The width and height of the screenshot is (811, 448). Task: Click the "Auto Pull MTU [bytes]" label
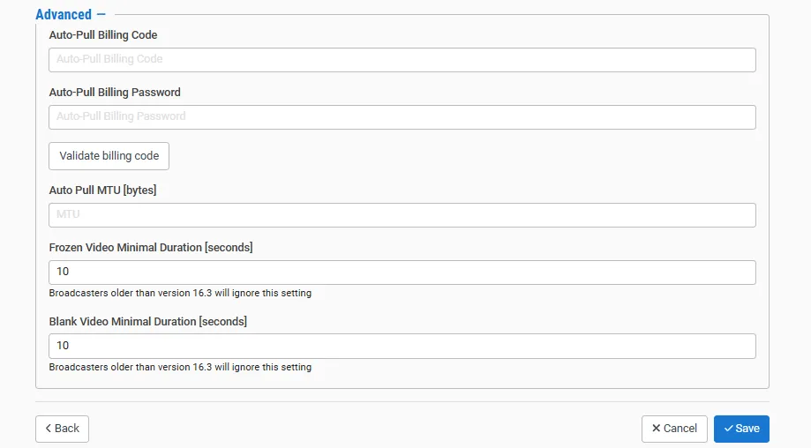tap(102, 190)
